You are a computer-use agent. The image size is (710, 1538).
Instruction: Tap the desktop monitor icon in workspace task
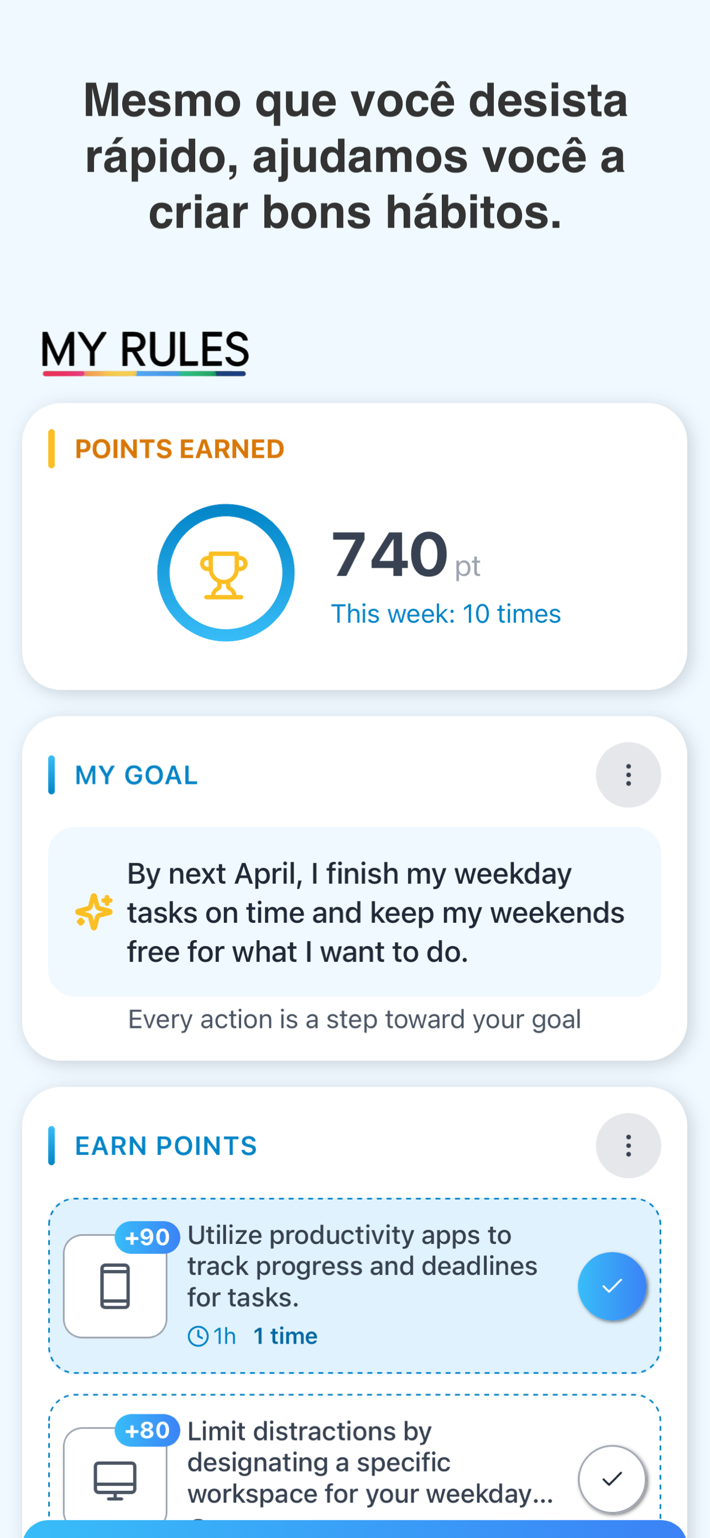pyautogui.click(x=115, y=1479)
